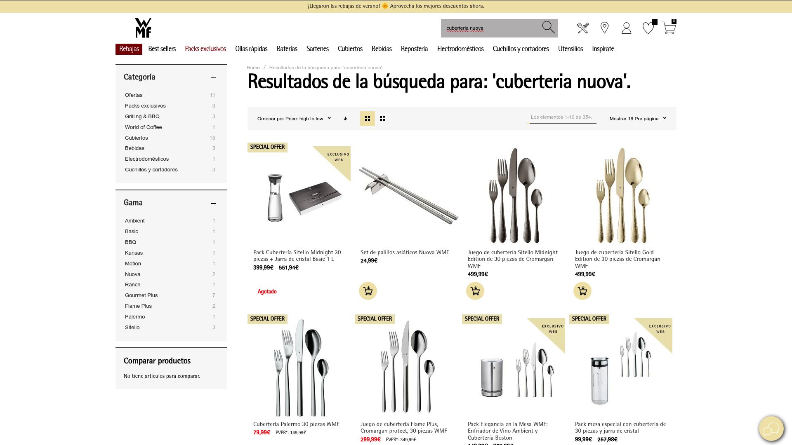Open the Packs exclusivos menu item
Image resolution: width=792 pixels, height=445 pixels.
coord(205,49)
